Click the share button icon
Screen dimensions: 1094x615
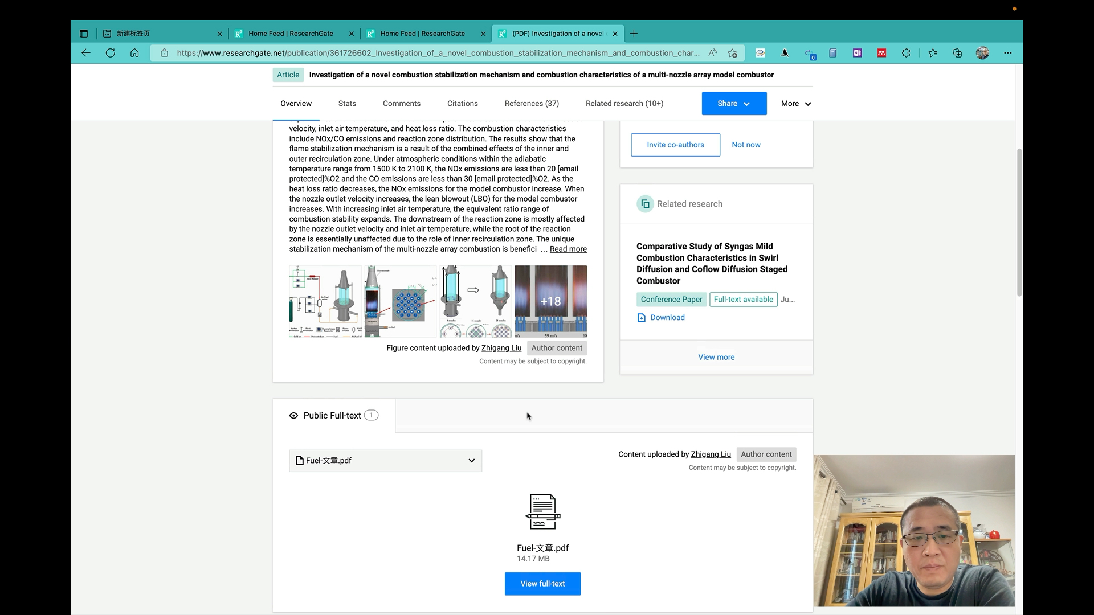click(x=734, y=103)
